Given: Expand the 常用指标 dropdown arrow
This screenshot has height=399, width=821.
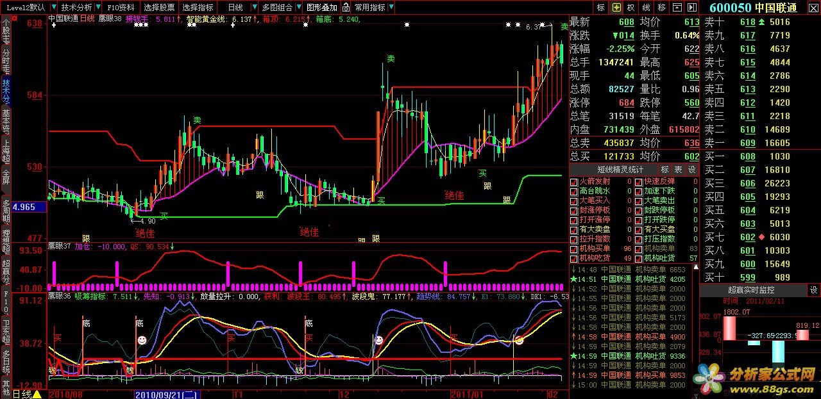Looking at the screenshot, I should tap(391, 8).
